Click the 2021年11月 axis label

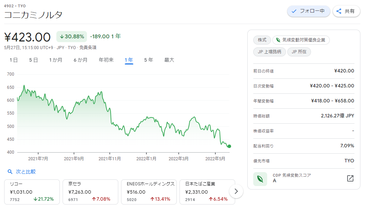coord(110,159)
